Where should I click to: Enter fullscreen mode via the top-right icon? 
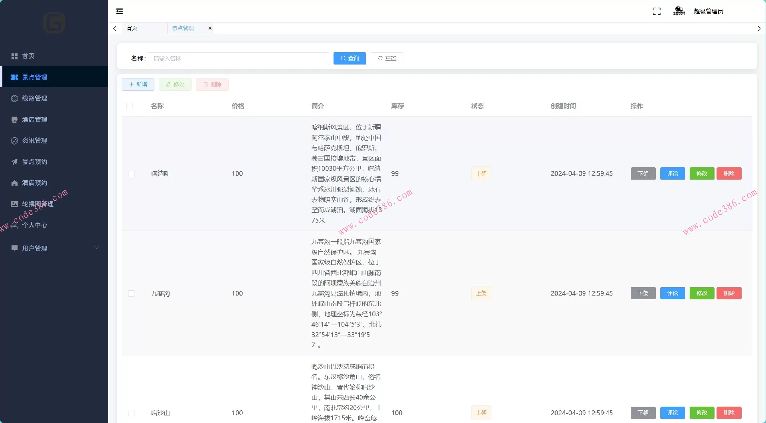pos(657,11)
